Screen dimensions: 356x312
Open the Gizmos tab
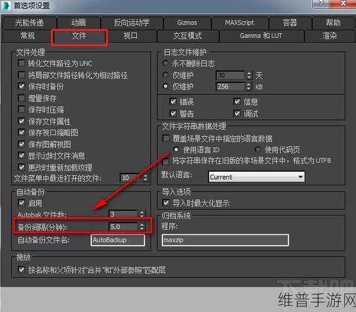click(x=187, y=22)
